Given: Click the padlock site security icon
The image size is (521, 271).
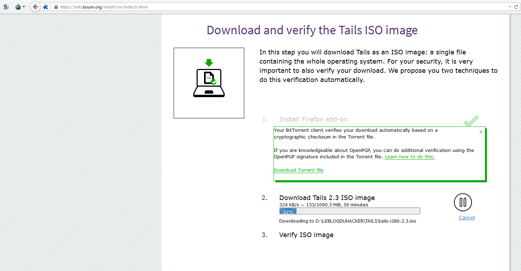Looking at the screenshot, I should [56, 7].
